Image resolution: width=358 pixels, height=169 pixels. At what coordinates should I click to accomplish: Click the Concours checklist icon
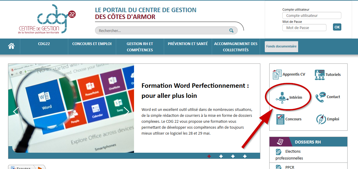coord(280,119)
